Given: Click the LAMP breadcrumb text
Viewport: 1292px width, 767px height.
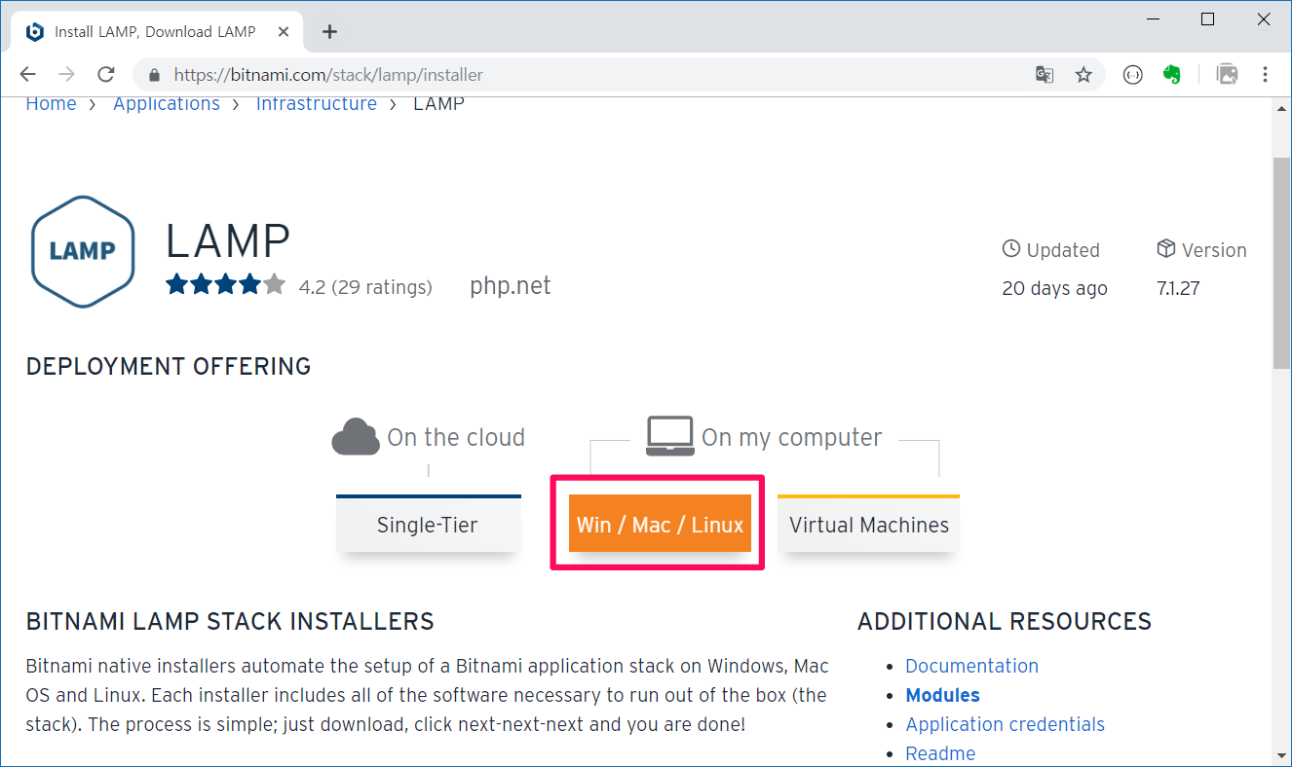Looking at the screenshot, I should pyautogui.click(x=438, y=103).
